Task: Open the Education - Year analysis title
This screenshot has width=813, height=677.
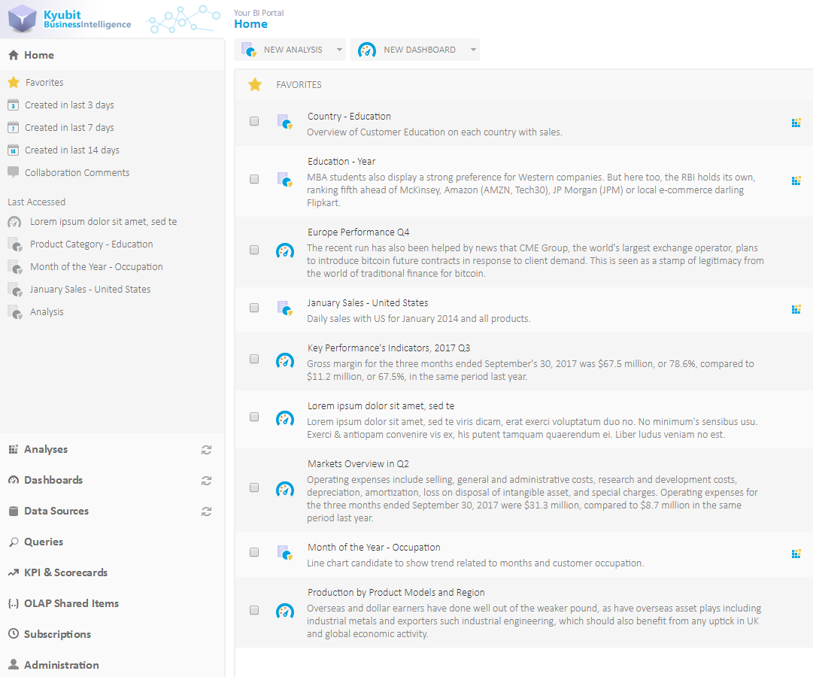Action: tap(341, 161)
